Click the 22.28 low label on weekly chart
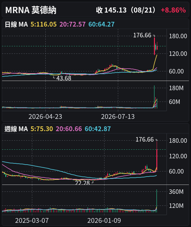This screenshot has width=191, height=227. [x=82, y=182]
